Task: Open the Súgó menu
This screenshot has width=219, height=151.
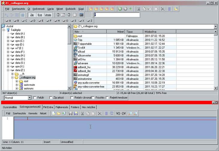Action: [x=81, y=9]
